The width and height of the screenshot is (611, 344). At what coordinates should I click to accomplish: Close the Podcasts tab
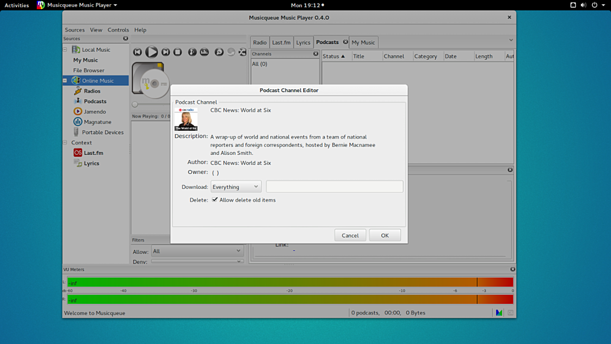click(x=345, y=42)
